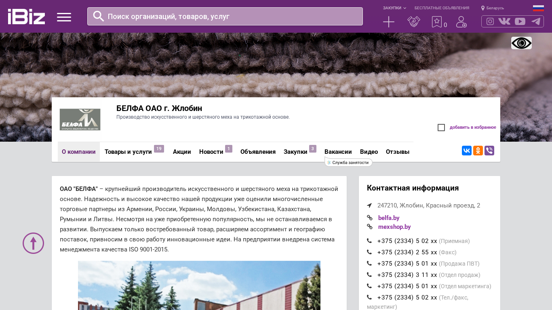Reveal the Факс phone number
This screenshot has height=310, width=552.
(x=407, y=252)
